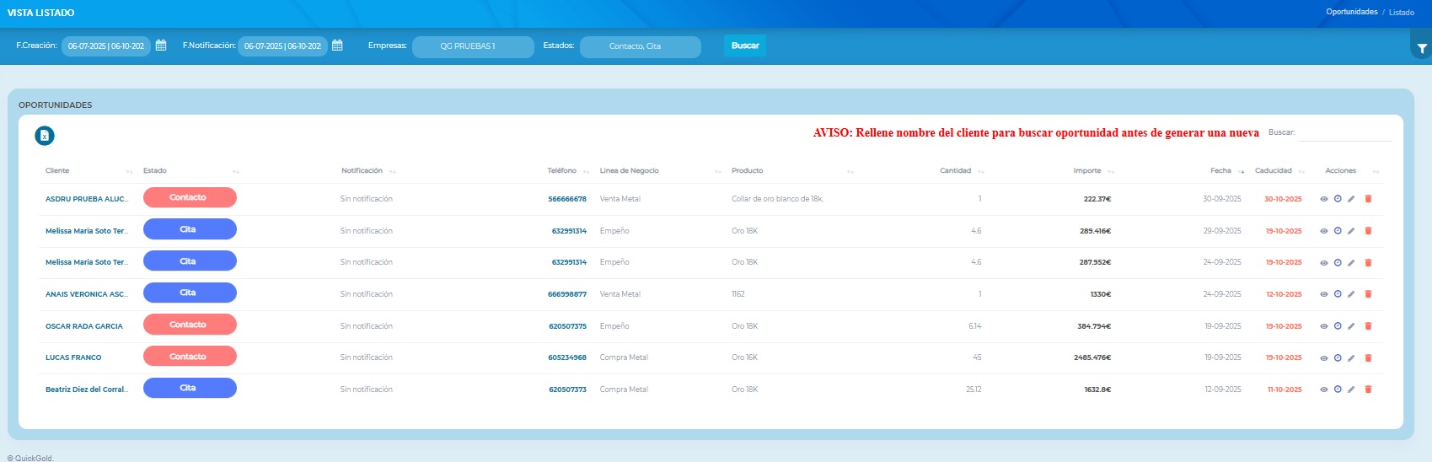Sort the table by the Importe column
Screen dimensions: 1432x462
coord(1087,171)
